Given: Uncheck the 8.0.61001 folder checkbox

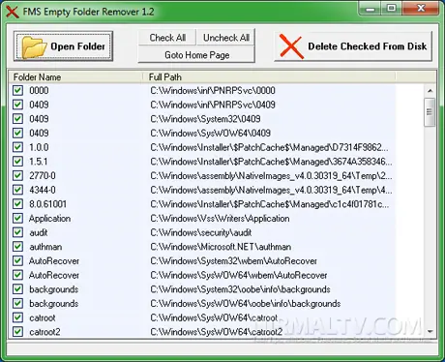Looking at the screenshot, I should click(x=17, y=204).
